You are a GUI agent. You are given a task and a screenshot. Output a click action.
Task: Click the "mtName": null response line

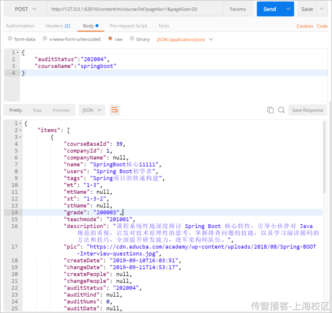tap(88, 192)
